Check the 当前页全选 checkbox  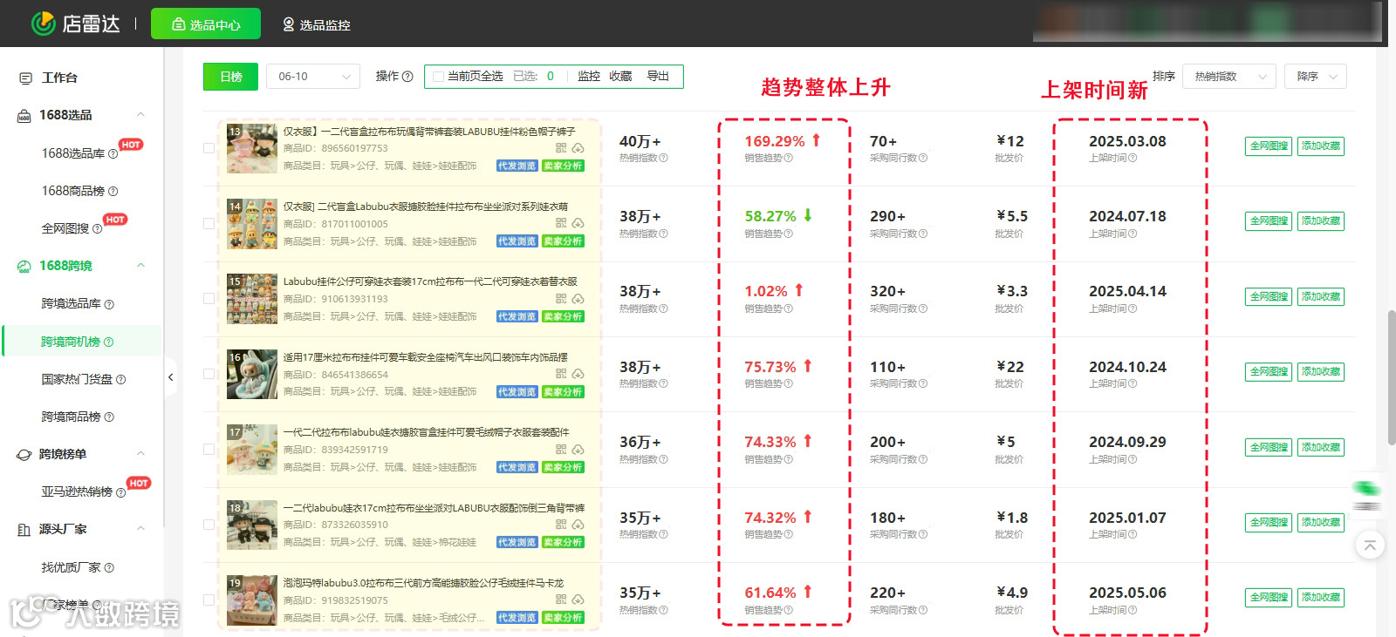438,77
